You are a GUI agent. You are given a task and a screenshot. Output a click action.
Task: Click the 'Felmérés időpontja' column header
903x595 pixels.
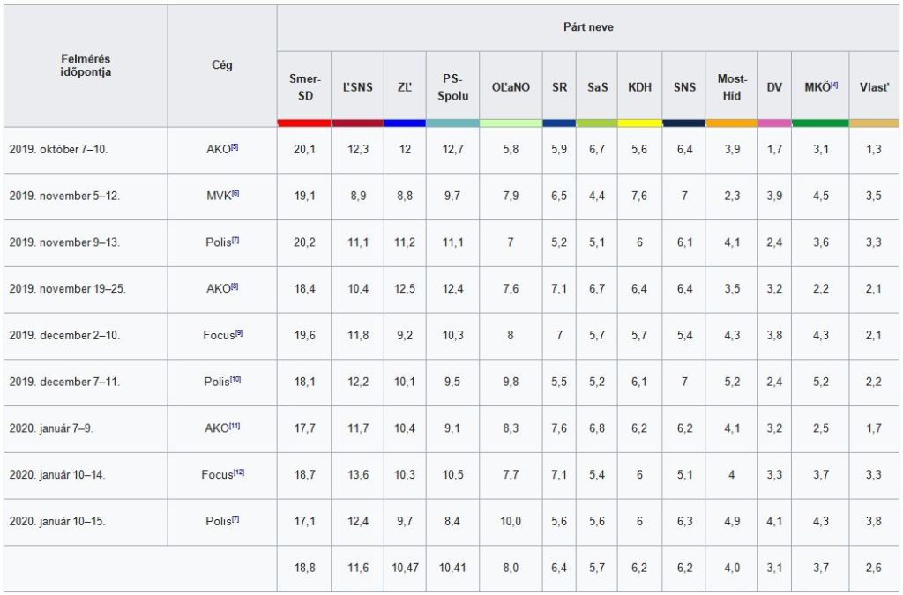[86, 65]
